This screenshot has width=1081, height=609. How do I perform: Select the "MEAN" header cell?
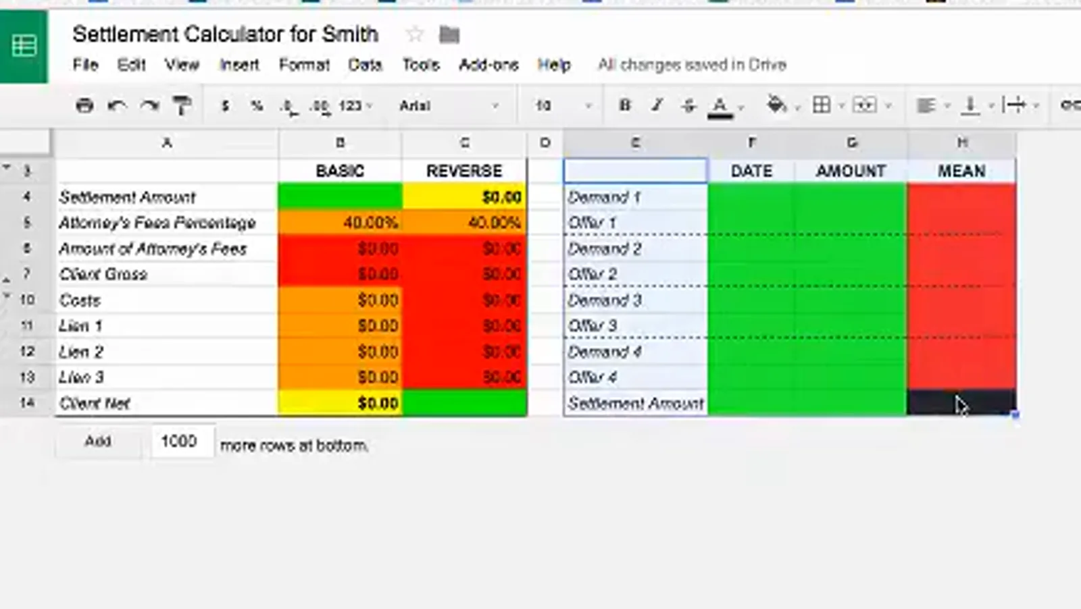[961, 171]
